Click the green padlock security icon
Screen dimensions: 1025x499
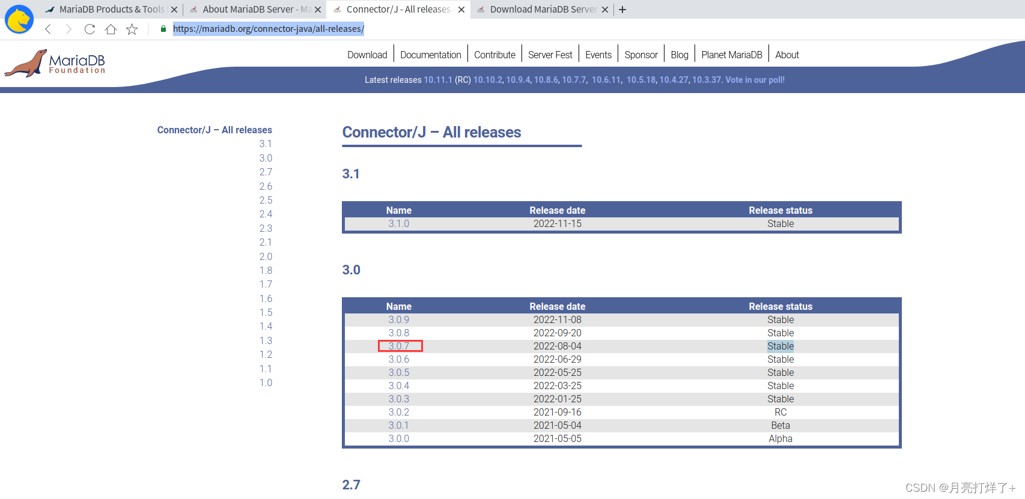pos(163,29)
